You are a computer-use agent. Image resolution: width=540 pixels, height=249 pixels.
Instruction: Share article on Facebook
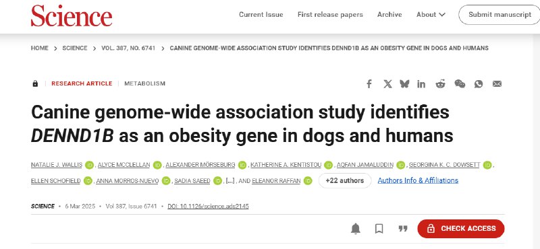369,84
